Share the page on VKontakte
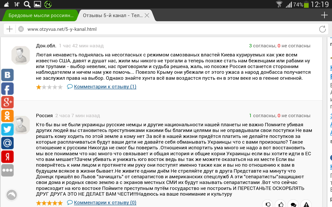Screen dimensions: 332x207 (7, 75)
